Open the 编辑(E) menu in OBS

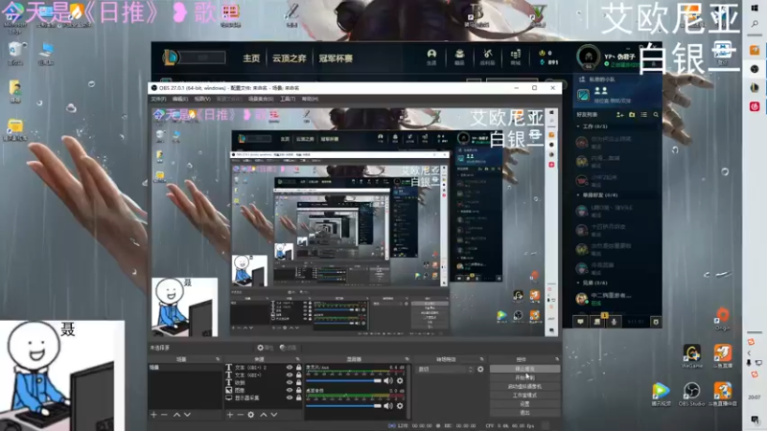click(x=180, y=99)
